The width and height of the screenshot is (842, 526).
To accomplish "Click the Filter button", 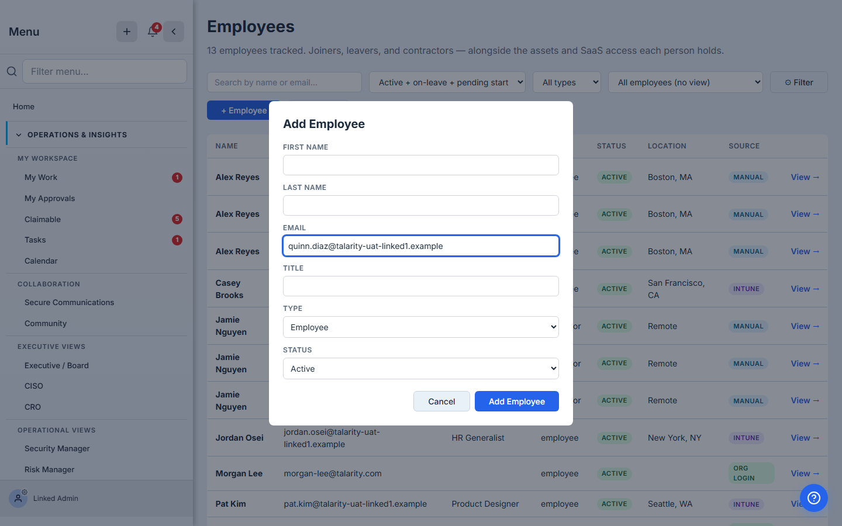I will click(x=799, y=82).
